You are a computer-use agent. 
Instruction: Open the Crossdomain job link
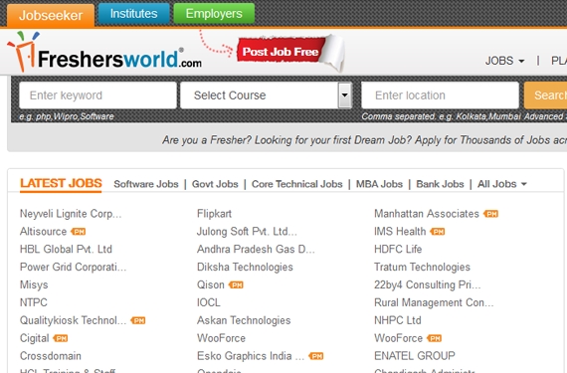51,356
